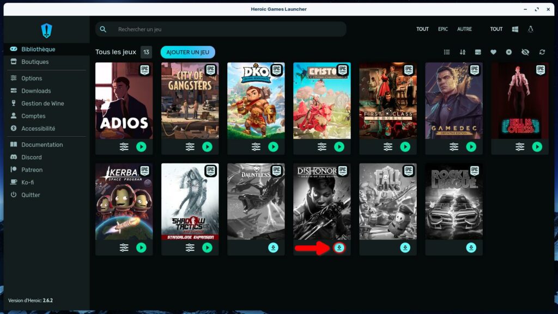Open the Fall Guys game cover
This screenshot has width=558, height=314.
[387, 201]
